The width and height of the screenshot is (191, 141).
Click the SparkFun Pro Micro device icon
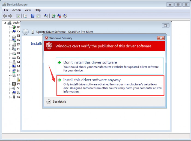(x=33, y=32)
